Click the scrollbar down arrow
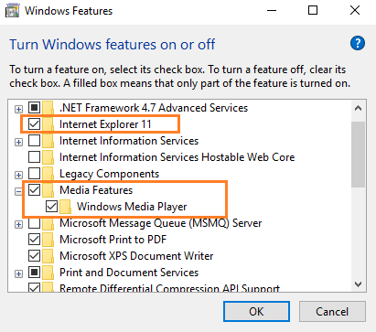Screen dimensions: 376x332 [359, 284]
